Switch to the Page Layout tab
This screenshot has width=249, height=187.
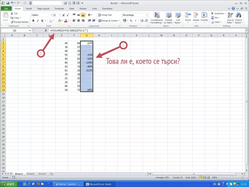[43, 8]
